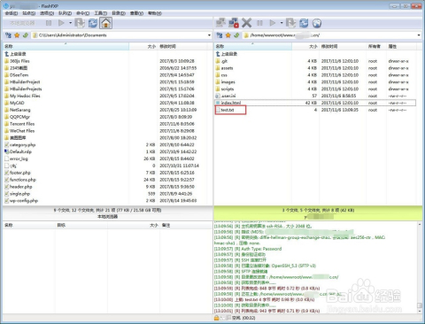Click the abort X icon in the remote toolbar
The width and height of the screenshot is (425, 324).
tap(246, 23)
